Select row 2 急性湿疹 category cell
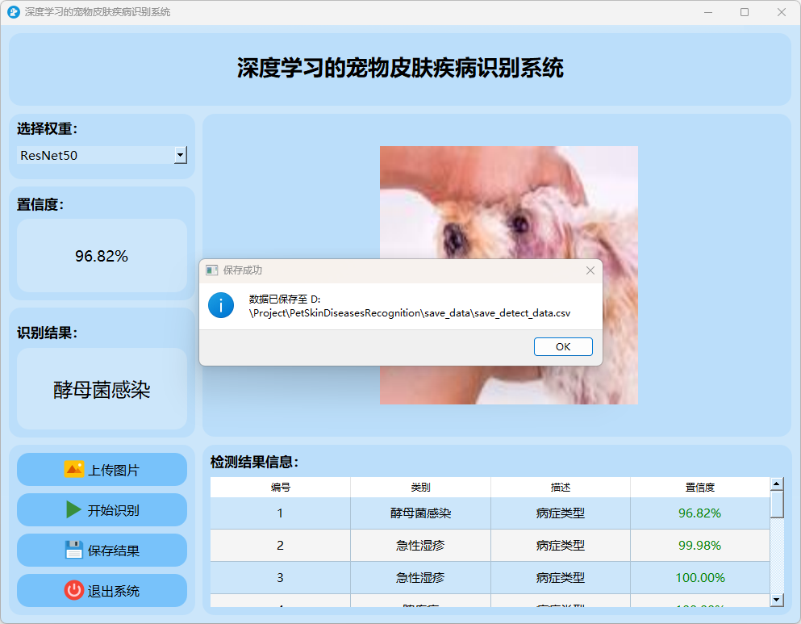Screen dimensions: 801x624 [x=420, y=545]
